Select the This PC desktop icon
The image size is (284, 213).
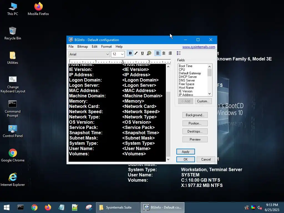(x=13, y=9)
